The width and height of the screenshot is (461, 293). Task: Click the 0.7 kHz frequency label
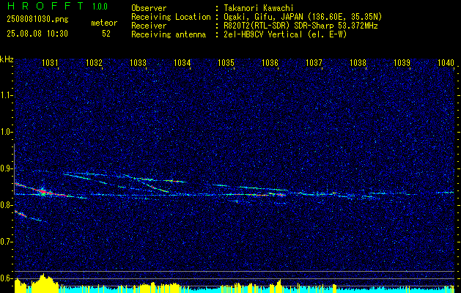[x=6, y=242]
